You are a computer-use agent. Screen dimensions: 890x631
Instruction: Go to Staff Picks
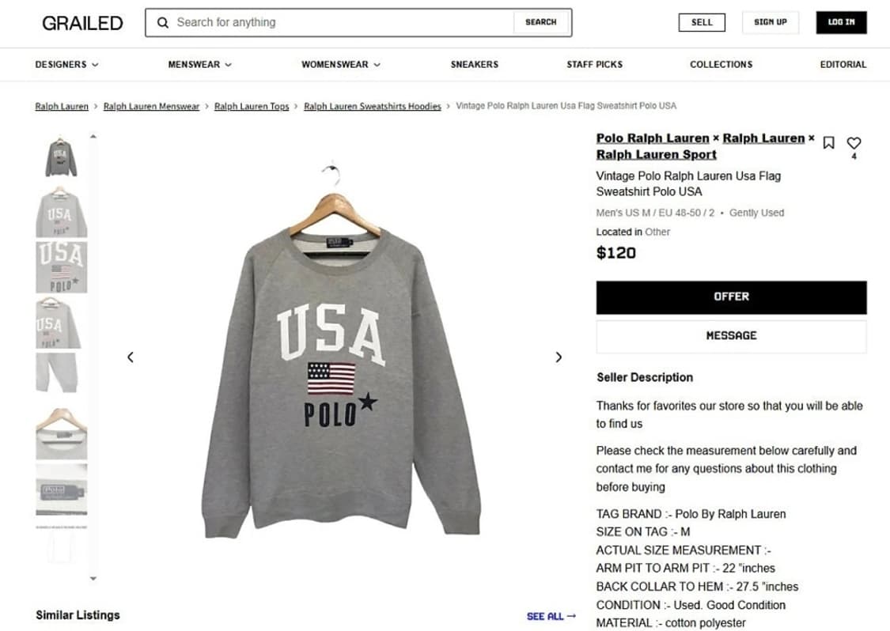594,65
